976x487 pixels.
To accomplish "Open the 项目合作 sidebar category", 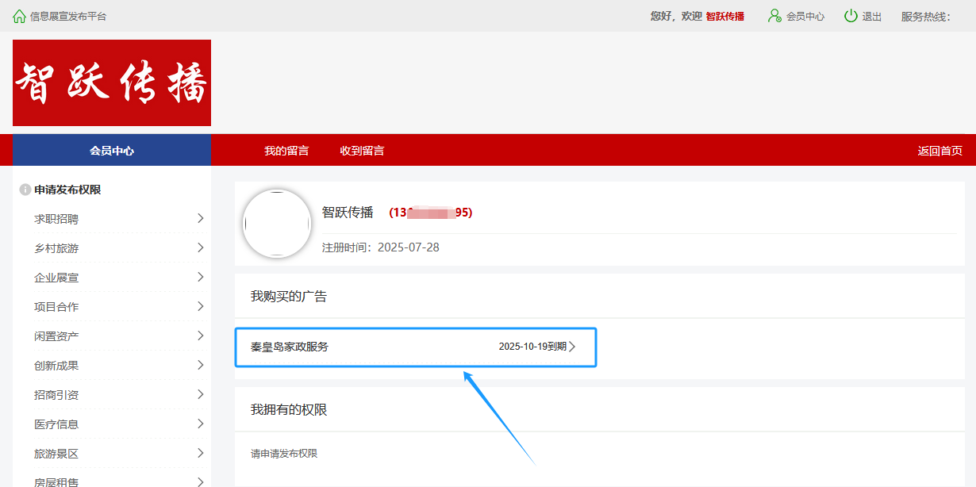I will tap(56, 307).
